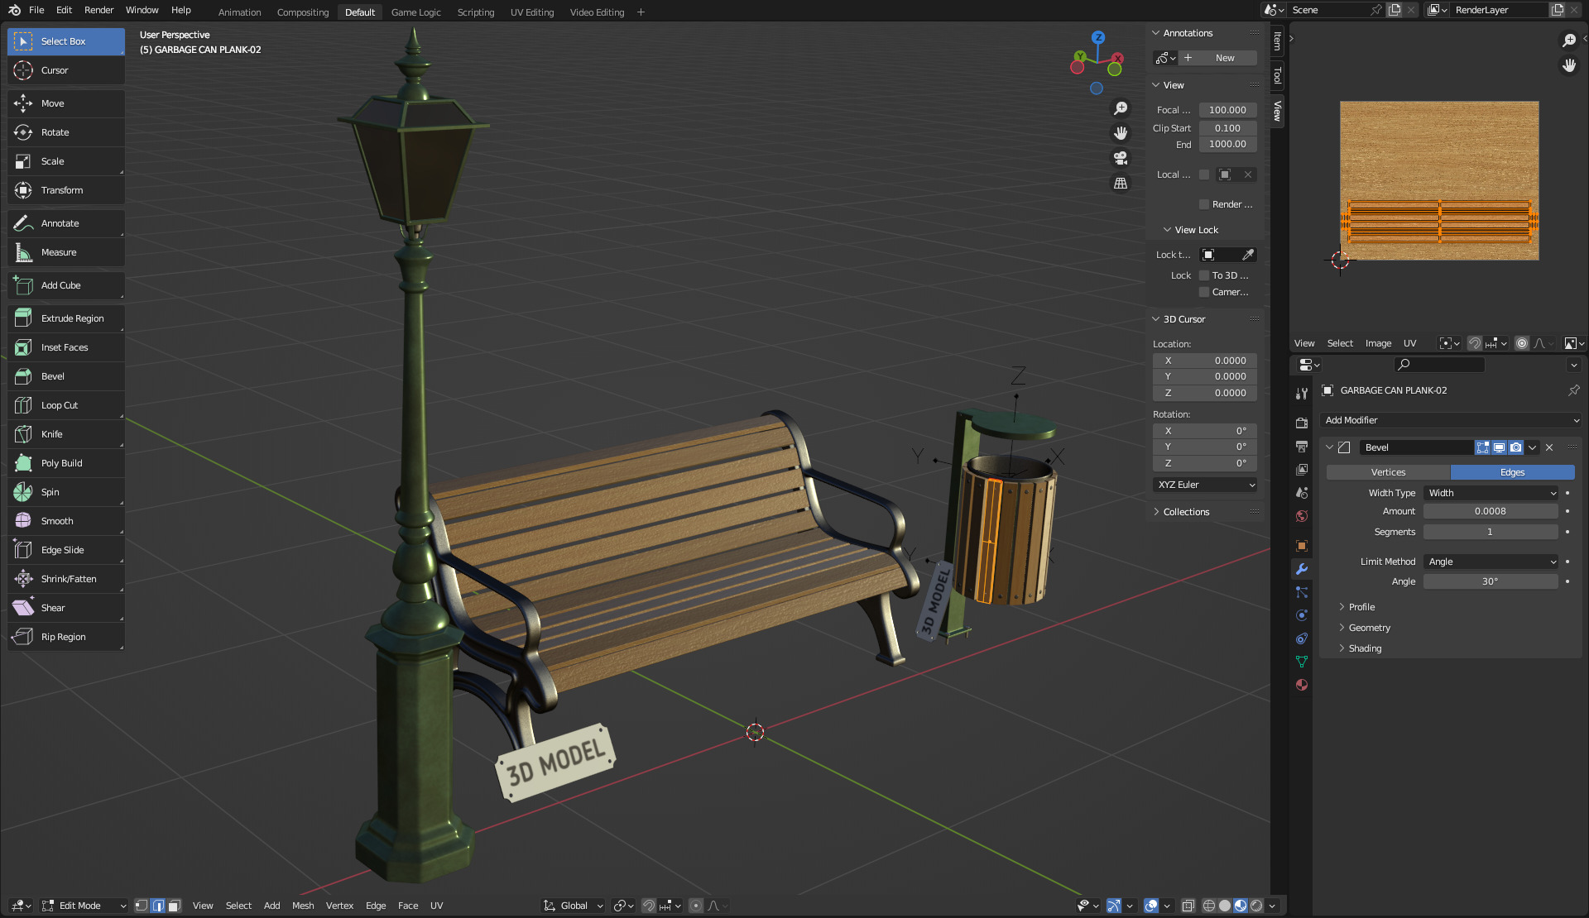Enable face select mode
The image size is (1589, 918).
(x=174, y=906)
